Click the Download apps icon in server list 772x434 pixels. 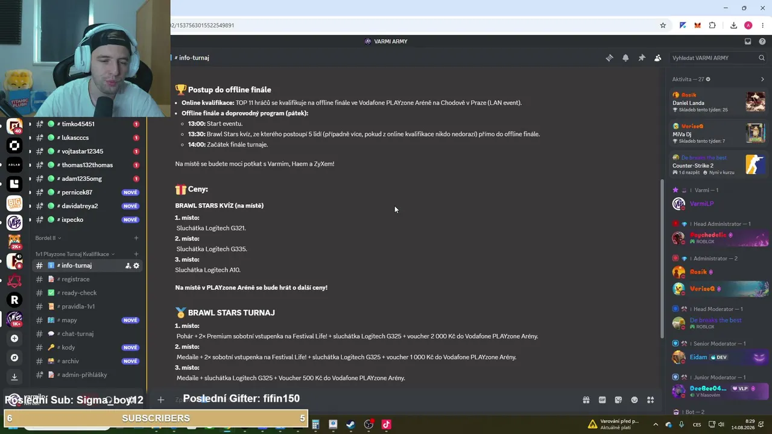click(14, 377)
